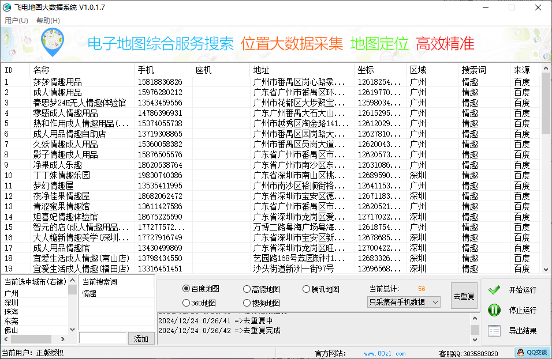Click the QQ交谈 penguin chat button

coord(531,353)
